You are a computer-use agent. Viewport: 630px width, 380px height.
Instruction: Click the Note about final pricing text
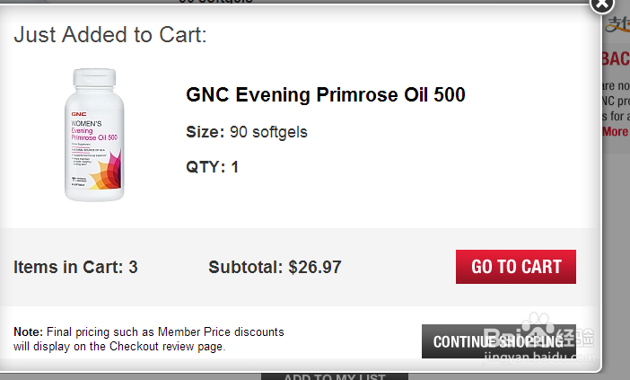click(149, 339)
